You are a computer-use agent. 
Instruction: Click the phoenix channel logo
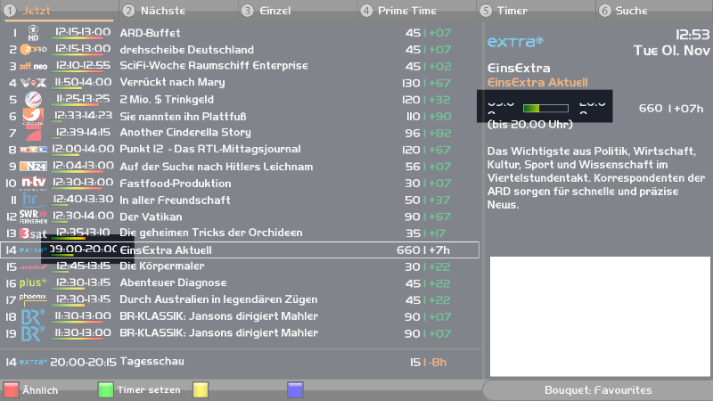coord(33,299)
